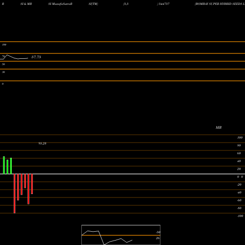Click the peak of the RSI line
245x245 pixels.
(x=7, y=55)
